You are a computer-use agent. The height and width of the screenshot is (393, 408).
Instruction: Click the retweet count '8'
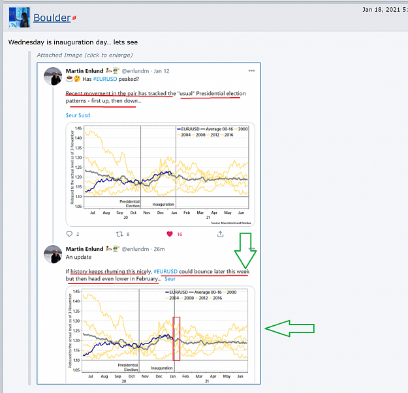[128, 234]
